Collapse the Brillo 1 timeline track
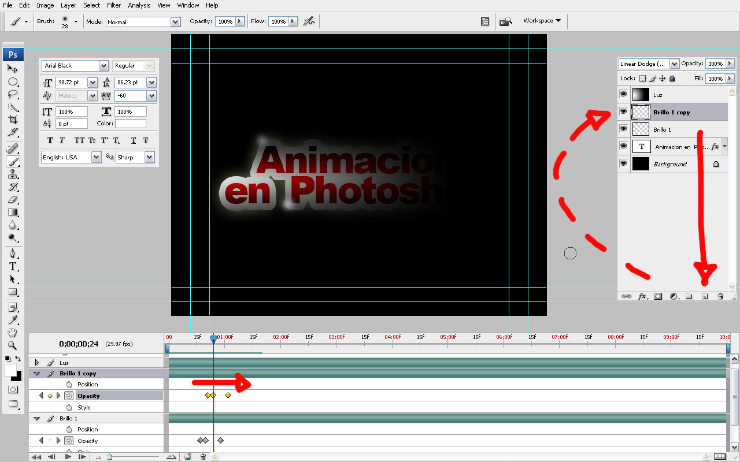The width and height of the screenshot is (740, 462). (37, 418)
